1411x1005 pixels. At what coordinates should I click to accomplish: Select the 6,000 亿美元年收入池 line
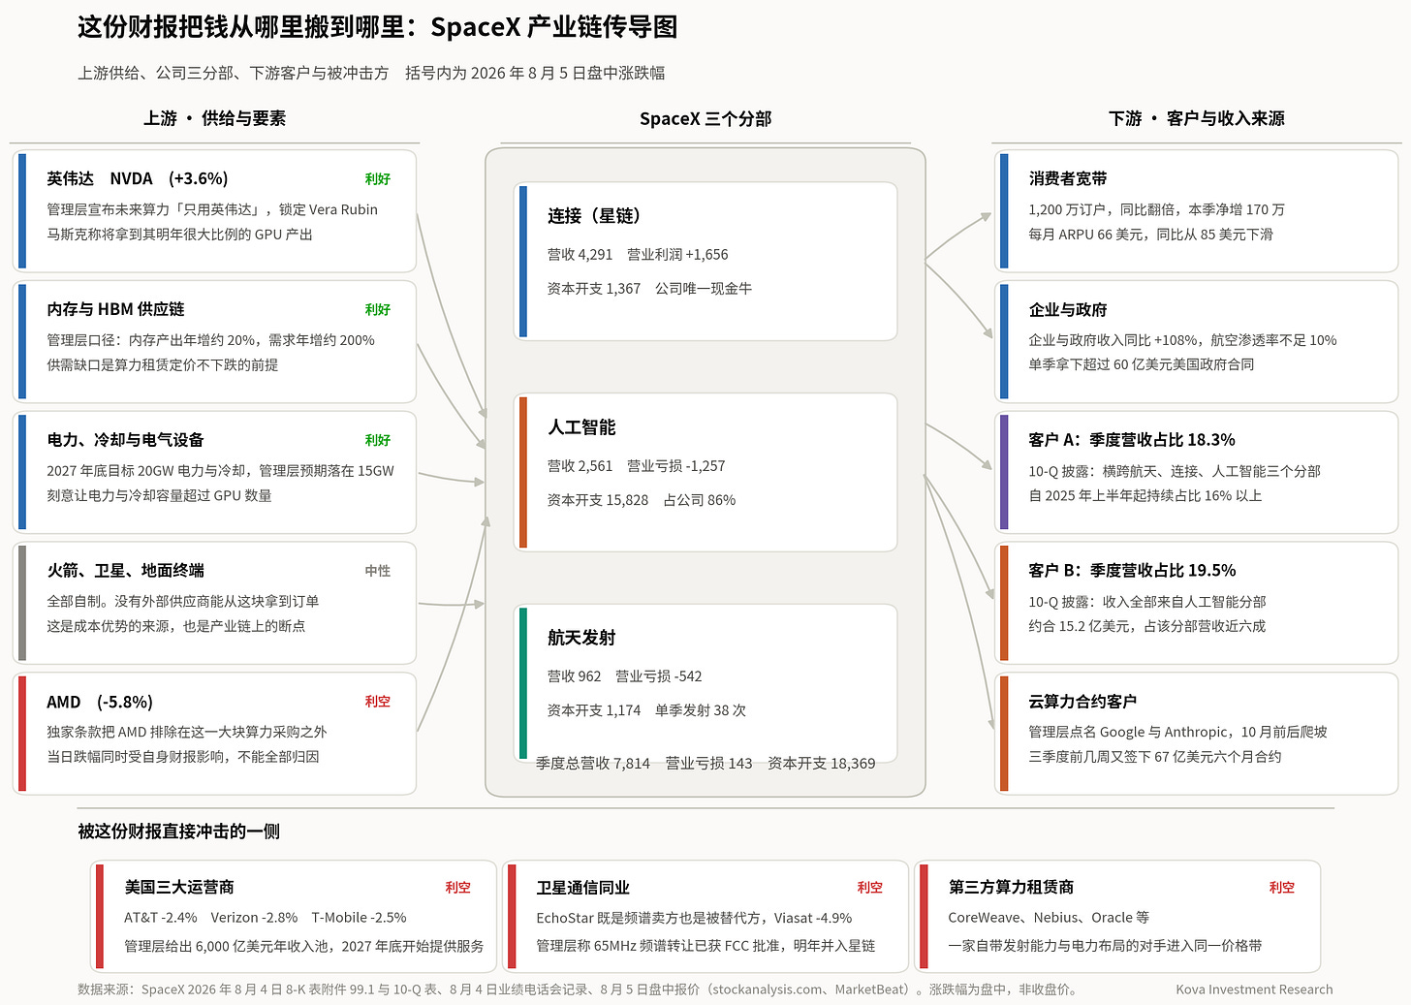(304, 946)
